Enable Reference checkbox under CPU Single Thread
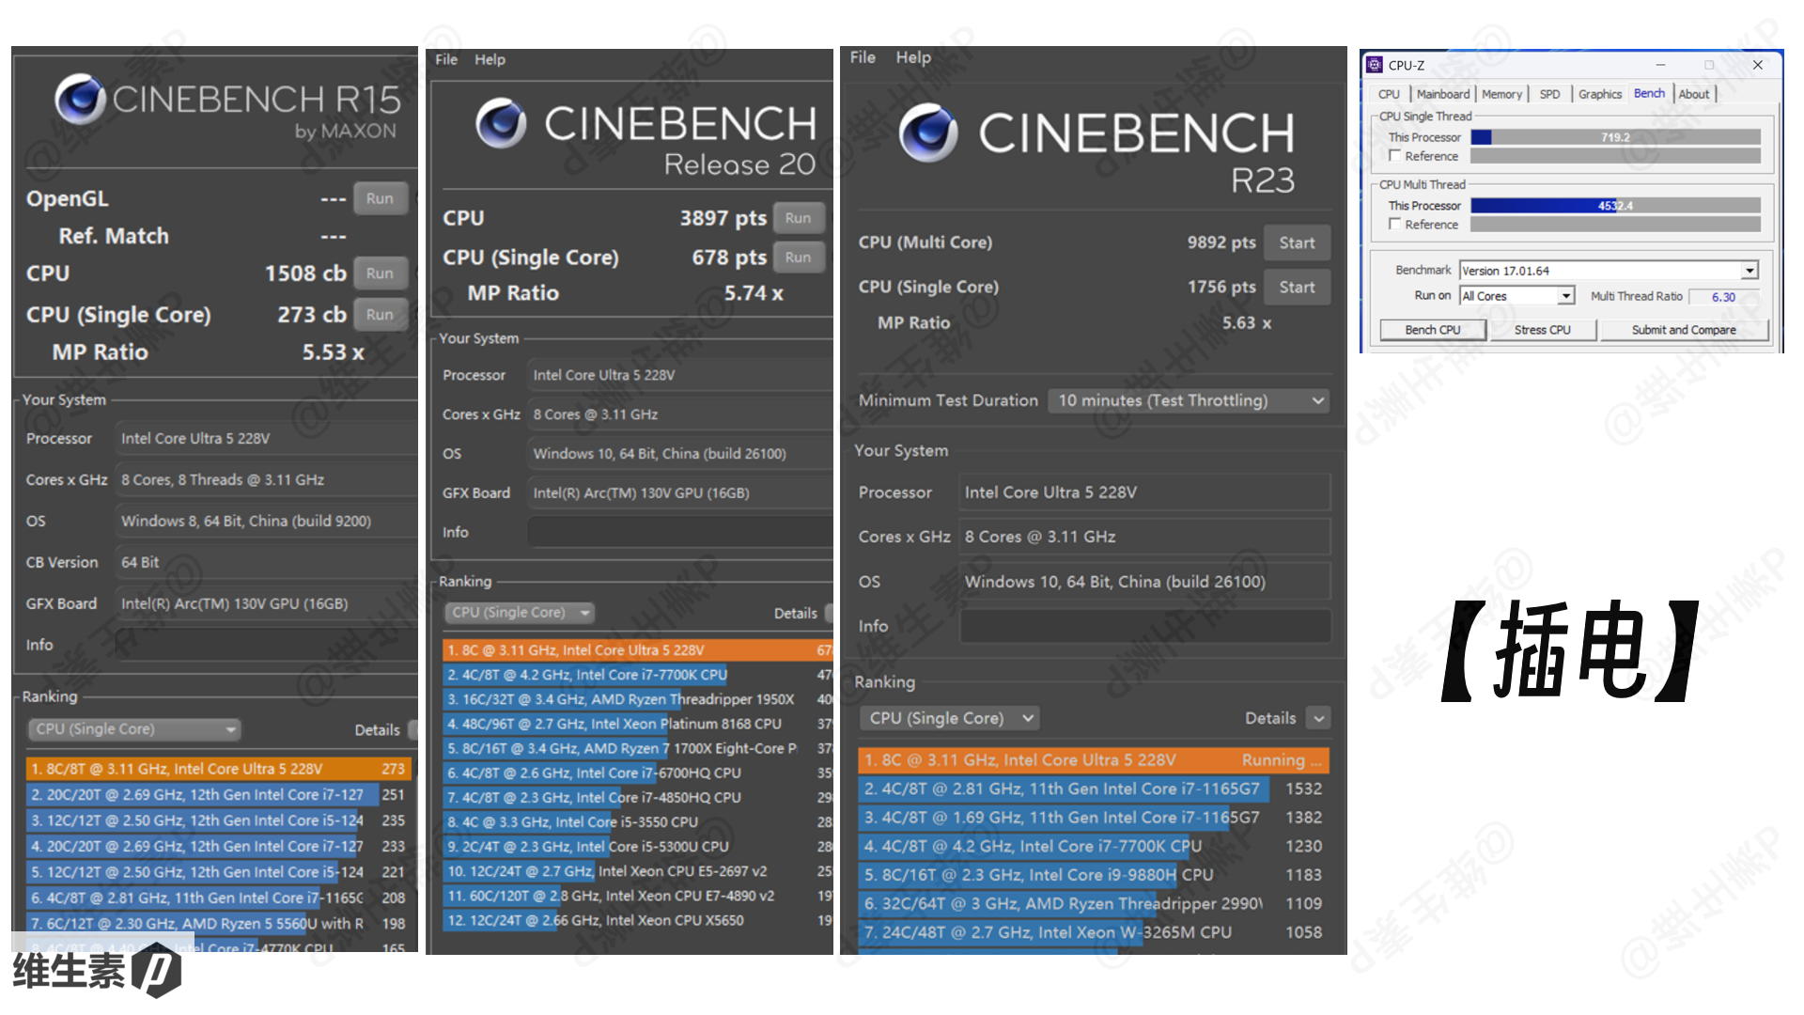 [x=1395, y=156]
